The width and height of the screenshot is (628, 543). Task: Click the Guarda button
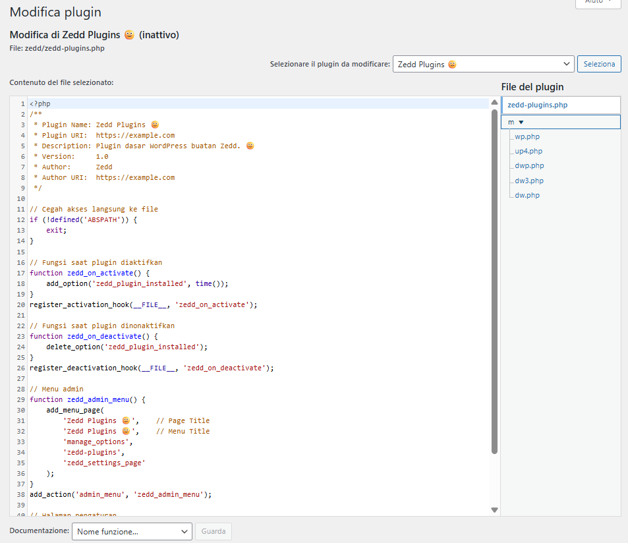tap(214, 532)
